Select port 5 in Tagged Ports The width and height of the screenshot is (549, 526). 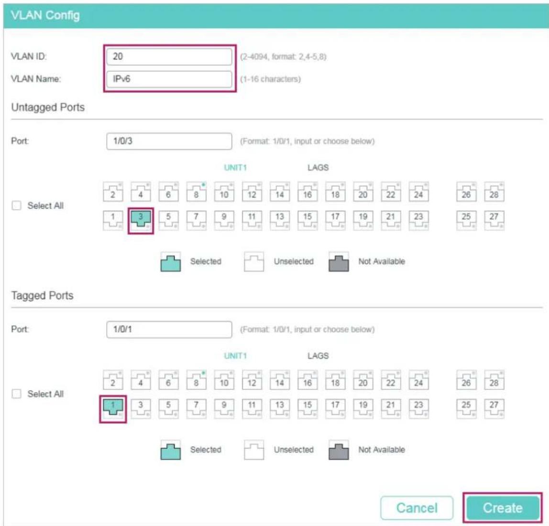point(168,409)
